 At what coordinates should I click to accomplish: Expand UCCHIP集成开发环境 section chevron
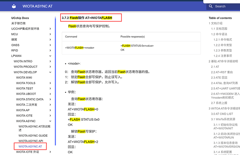point(50,29)
